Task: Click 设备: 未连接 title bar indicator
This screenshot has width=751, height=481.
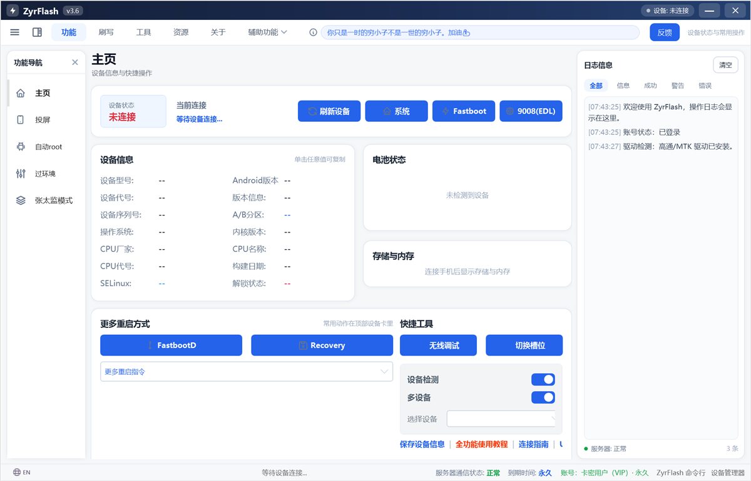Action: (668, 11)
